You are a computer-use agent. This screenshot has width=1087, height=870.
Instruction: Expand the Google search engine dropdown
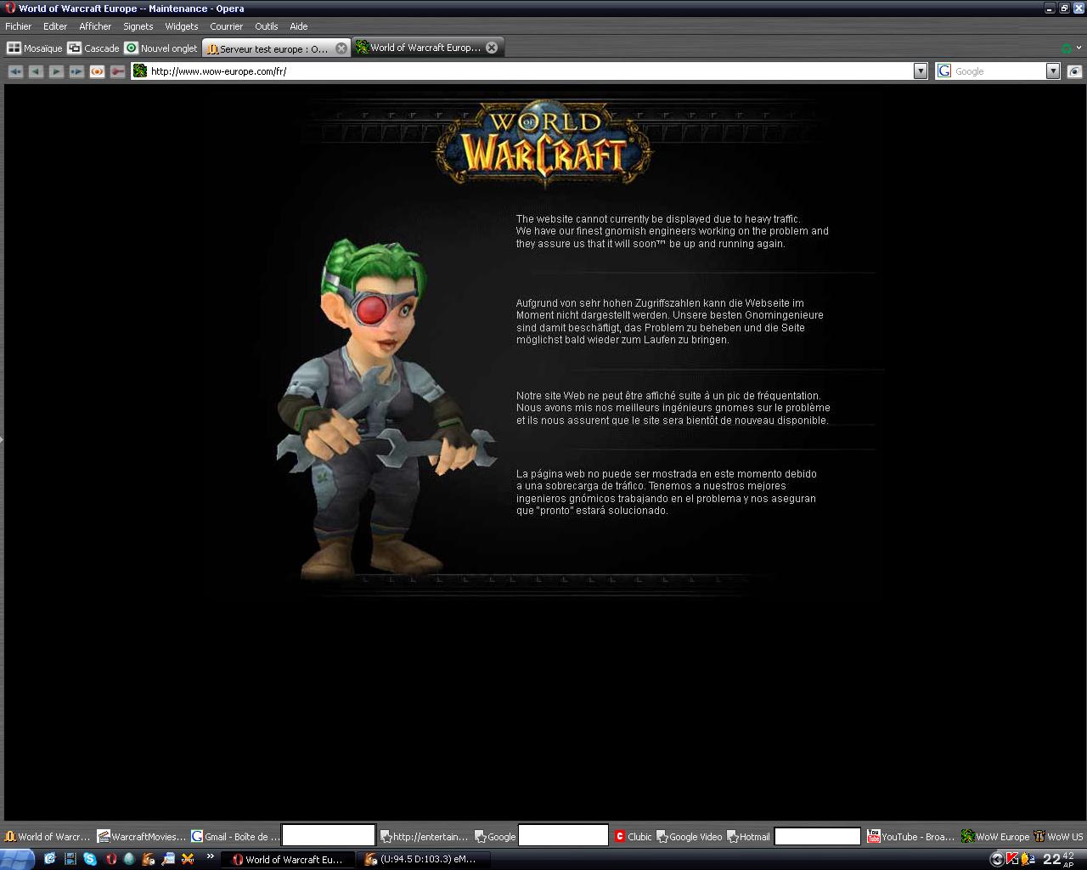tap(1053, 71)
